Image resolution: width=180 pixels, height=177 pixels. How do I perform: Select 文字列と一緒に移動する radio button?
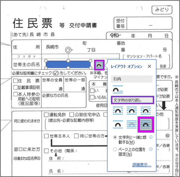click(115, 137)
